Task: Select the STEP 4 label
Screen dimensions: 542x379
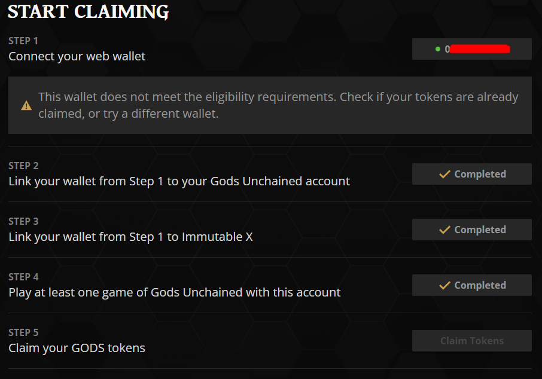Action: click(x=23, y=277)
